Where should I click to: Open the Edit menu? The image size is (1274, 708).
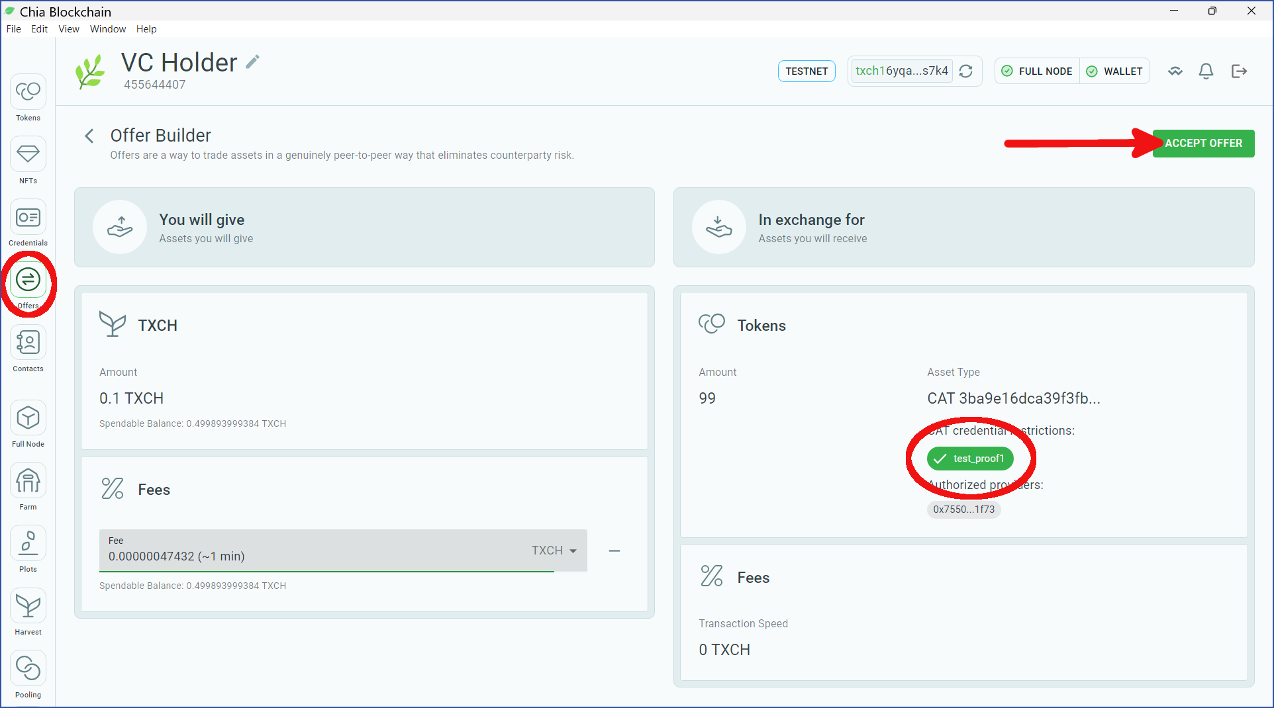click(x=40, y=29)
